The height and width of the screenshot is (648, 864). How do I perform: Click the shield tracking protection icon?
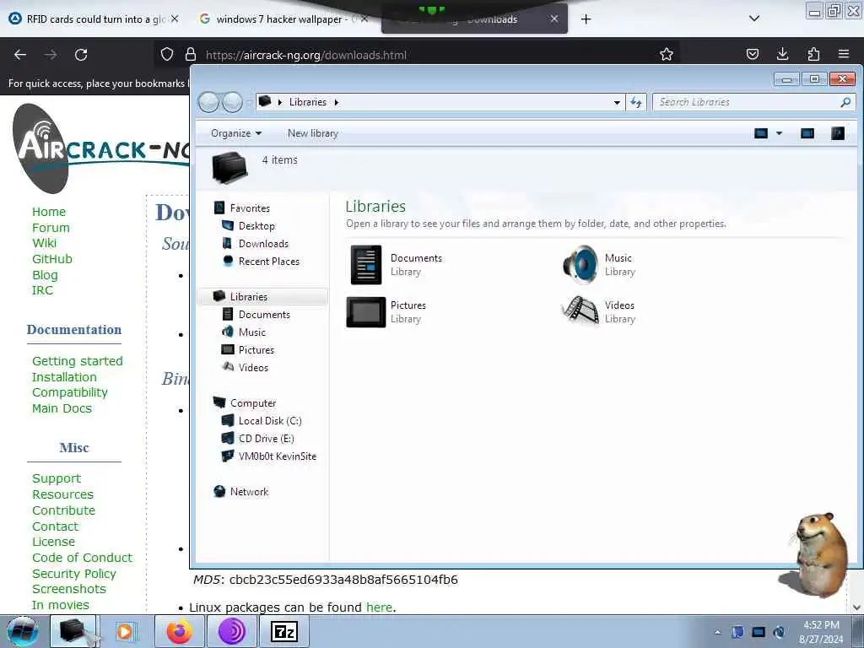pyautogui.click(x=167, y=54)
